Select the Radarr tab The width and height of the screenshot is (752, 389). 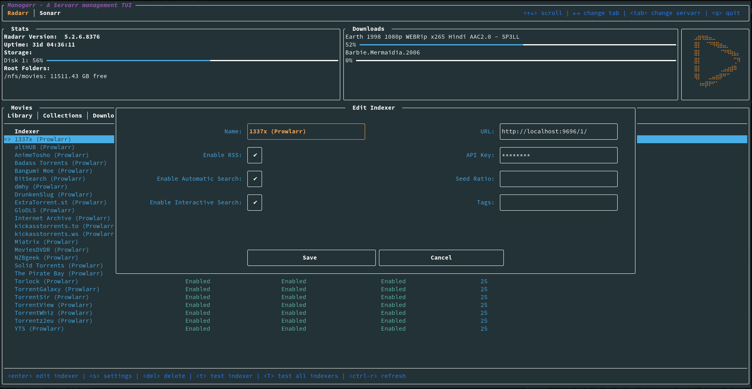click(18, 13)
